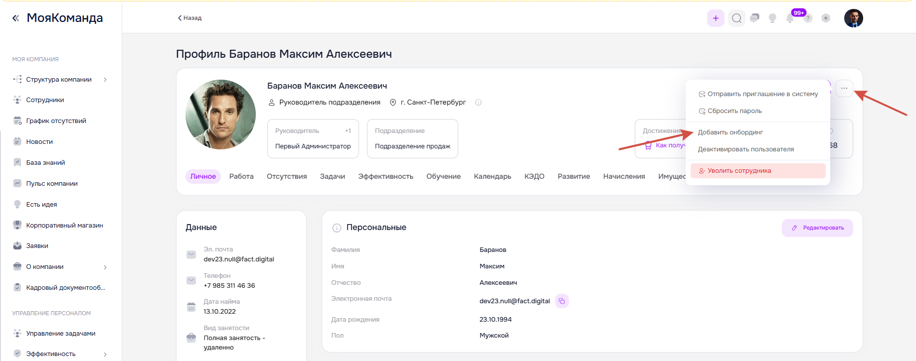Click the employee profile photo
Viewport: 916px width, 361px height.
click(x=220, y=115)
